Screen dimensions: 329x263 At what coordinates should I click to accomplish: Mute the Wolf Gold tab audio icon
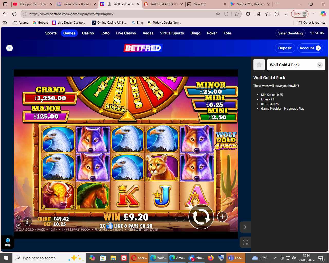tap(109, 4)
